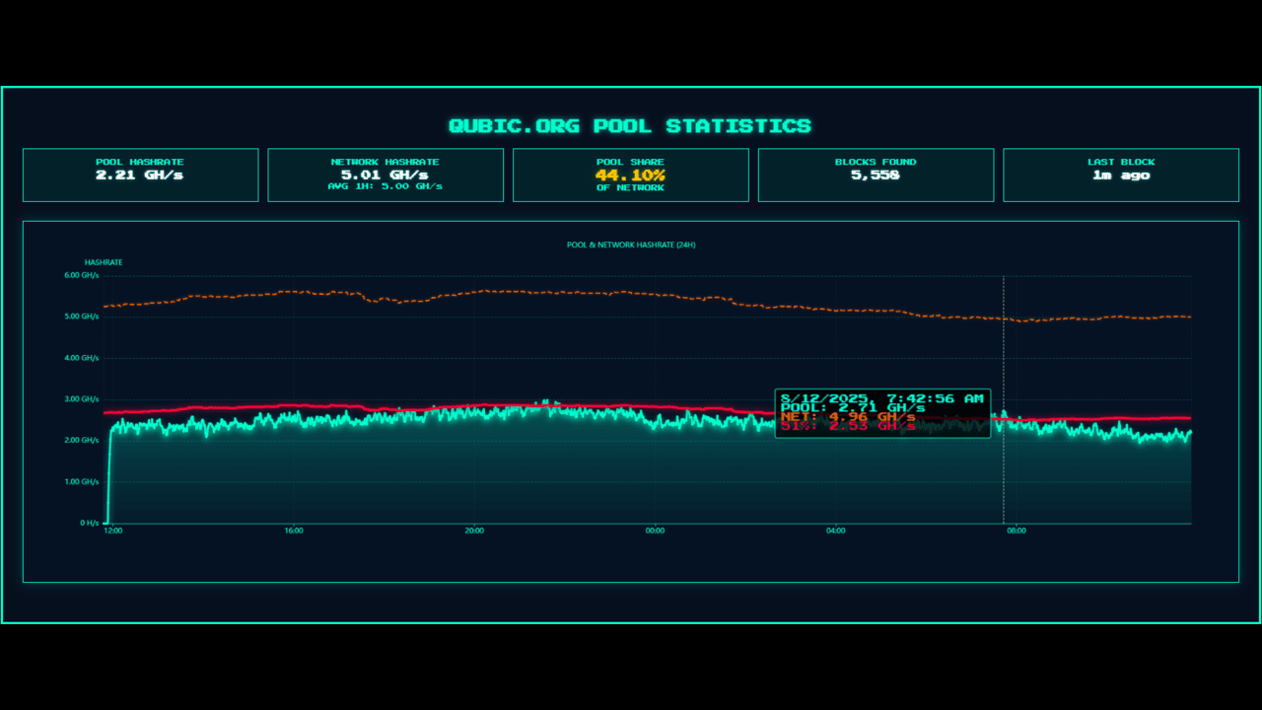Click the HASHRATE y-axis title
This screenshot has height=710, width=1262.
104,262
